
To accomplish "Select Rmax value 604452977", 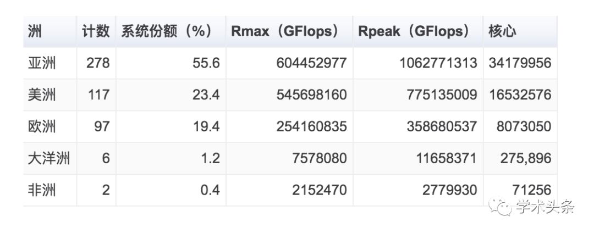I will coord(311,63).
